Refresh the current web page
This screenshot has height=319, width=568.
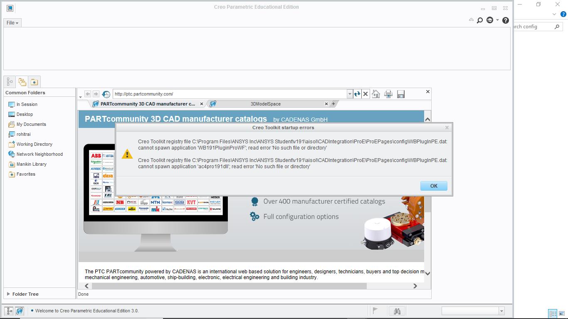(x=357, y=94)
